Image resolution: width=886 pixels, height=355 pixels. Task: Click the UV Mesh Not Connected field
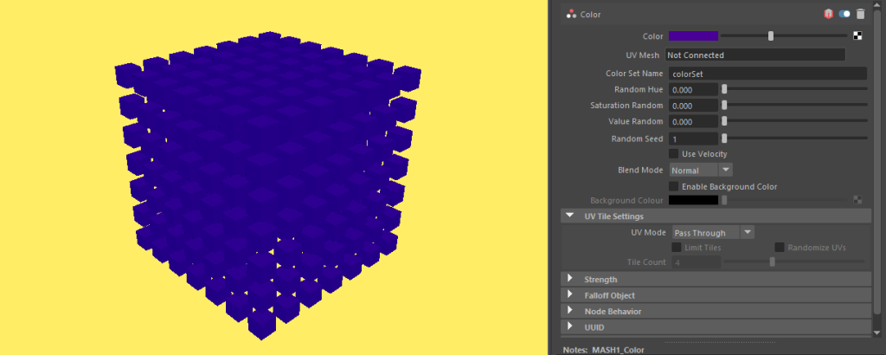point(755,55)
